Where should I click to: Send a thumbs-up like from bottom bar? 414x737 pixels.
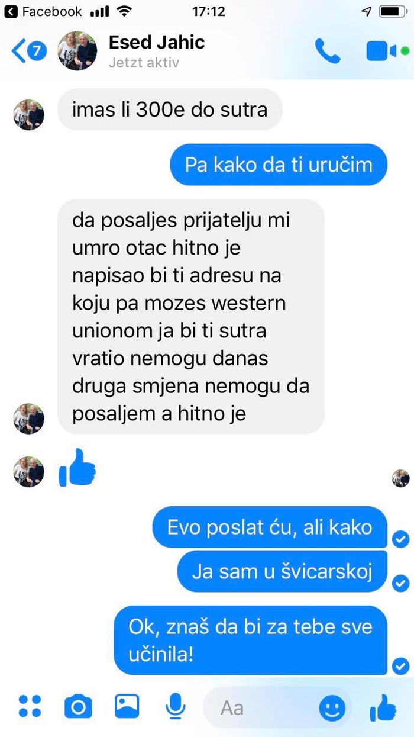click(383, 706)
